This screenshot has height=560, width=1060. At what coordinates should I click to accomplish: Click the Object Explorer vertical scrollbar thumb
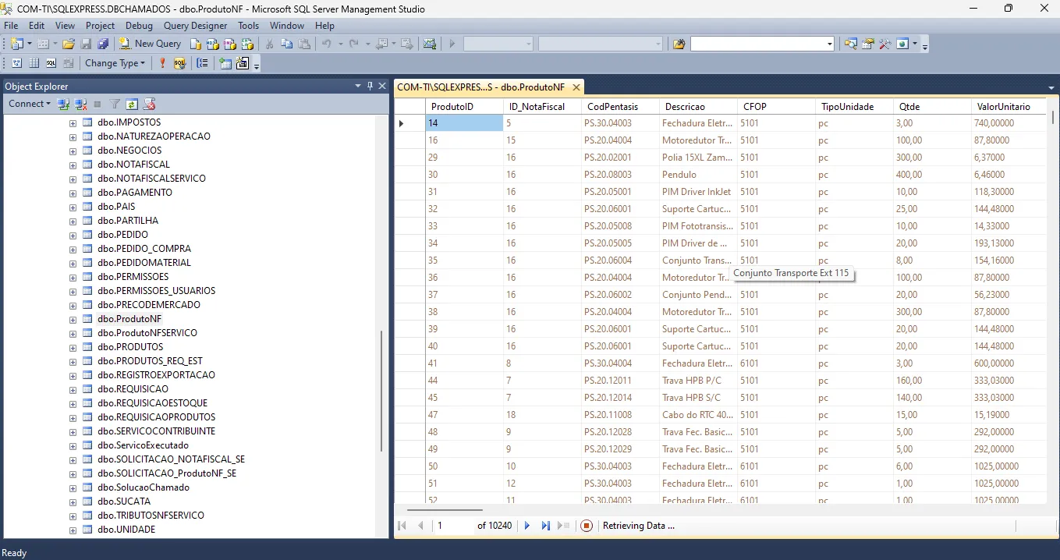(x=381, y=391)
